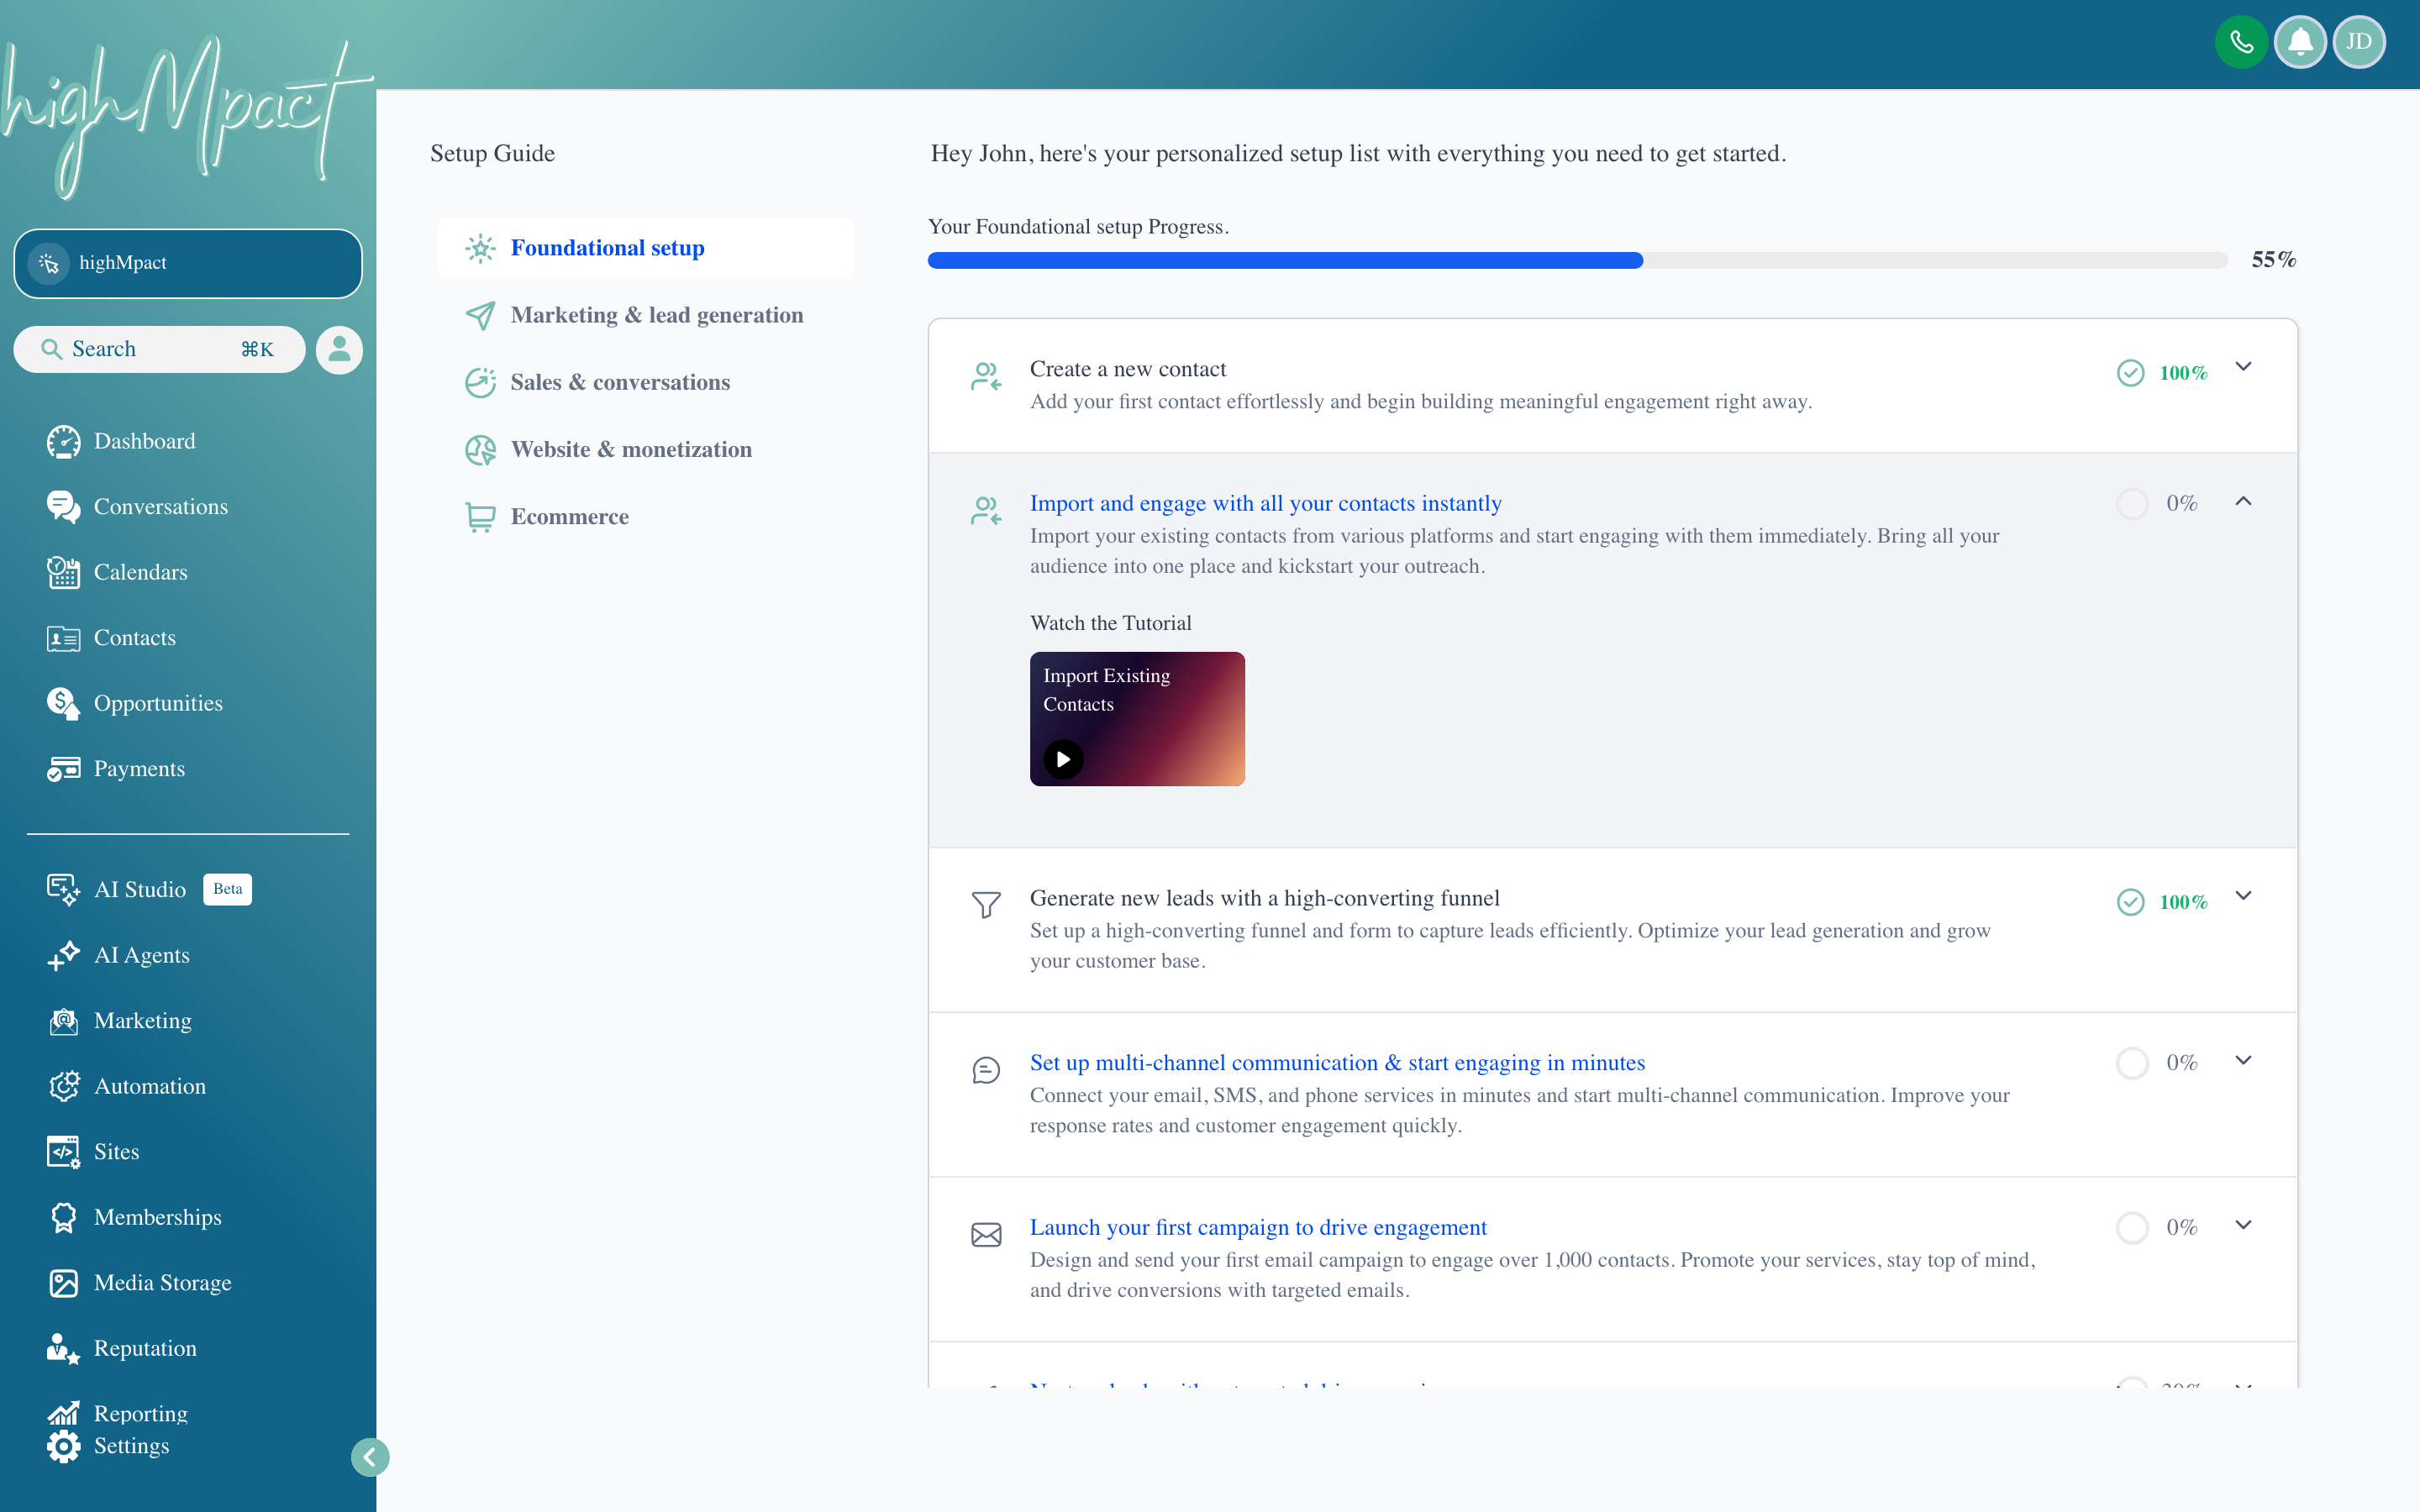Open the Marketing section
2420x1512 pixels.
[x=119, y=1021]
